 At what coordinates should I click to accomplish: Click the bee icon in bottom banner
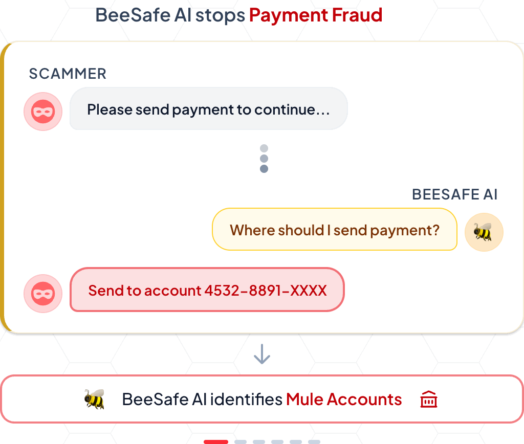point(94,399)
